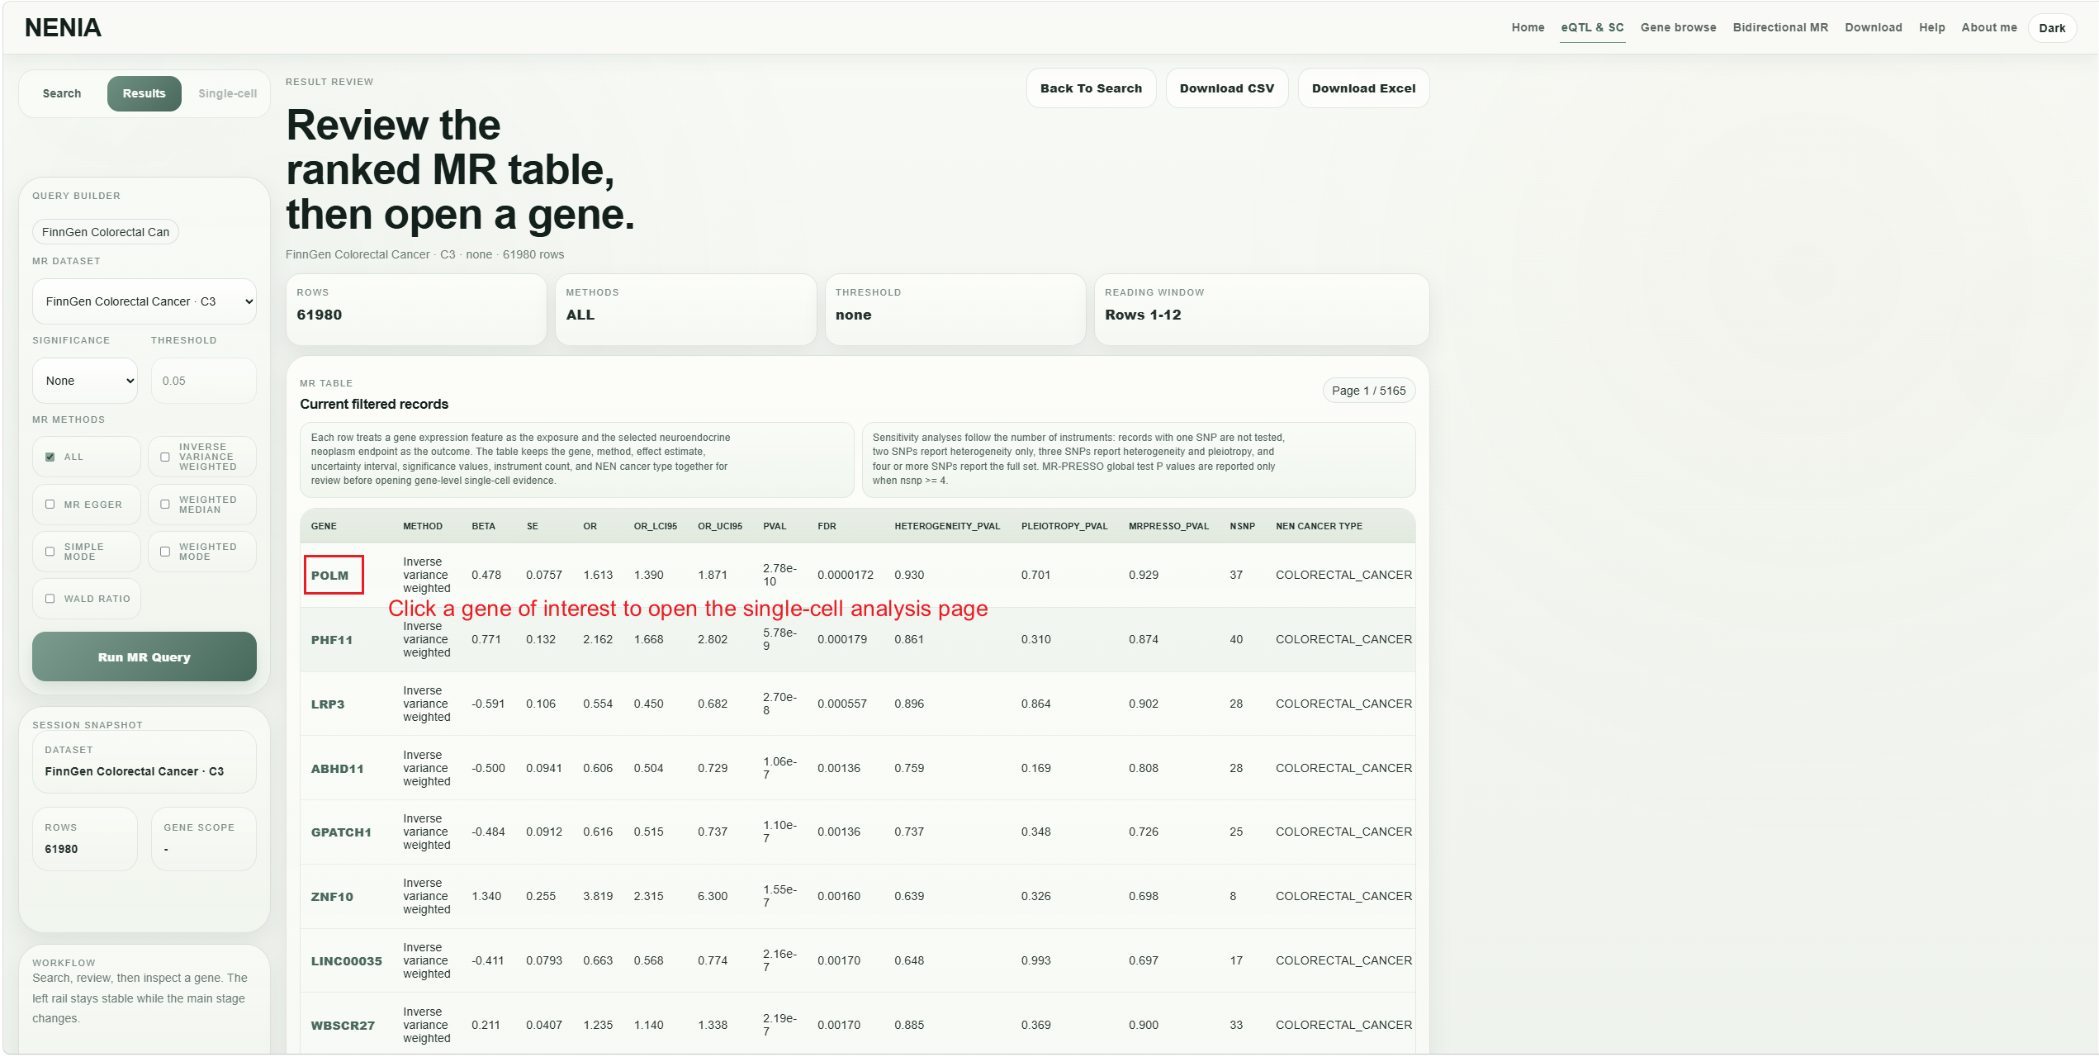The height and width of the screenshot is (1057, 2099).
Task: Click the NENIA logo
Action: (x=63, y=27)
